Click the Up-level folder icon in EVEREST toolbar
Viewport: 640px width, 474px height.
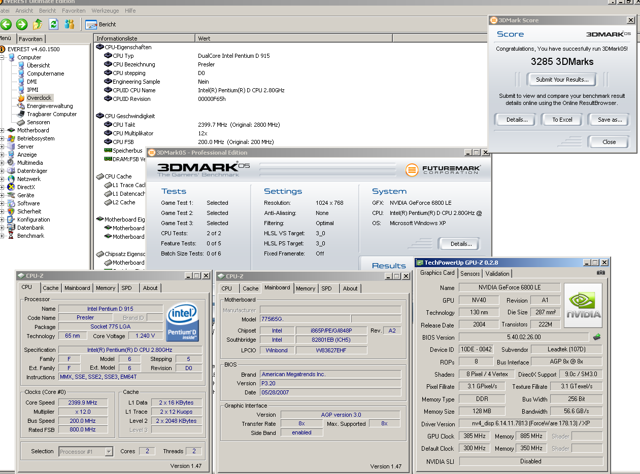point(38,24)
